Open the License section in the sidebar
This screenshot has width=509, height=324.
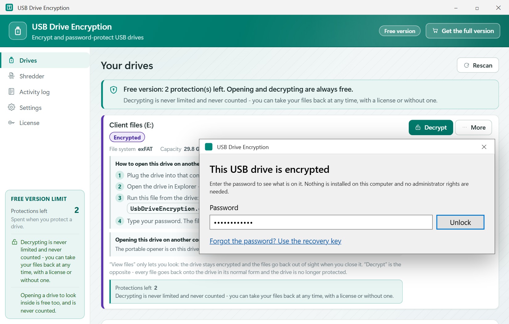(x=45, y=123)
